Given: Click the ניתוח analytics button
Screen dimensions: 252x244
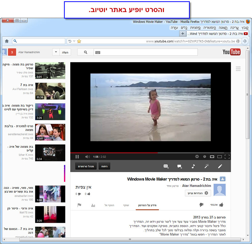Looking at the screenshot, I should (104, 166).
